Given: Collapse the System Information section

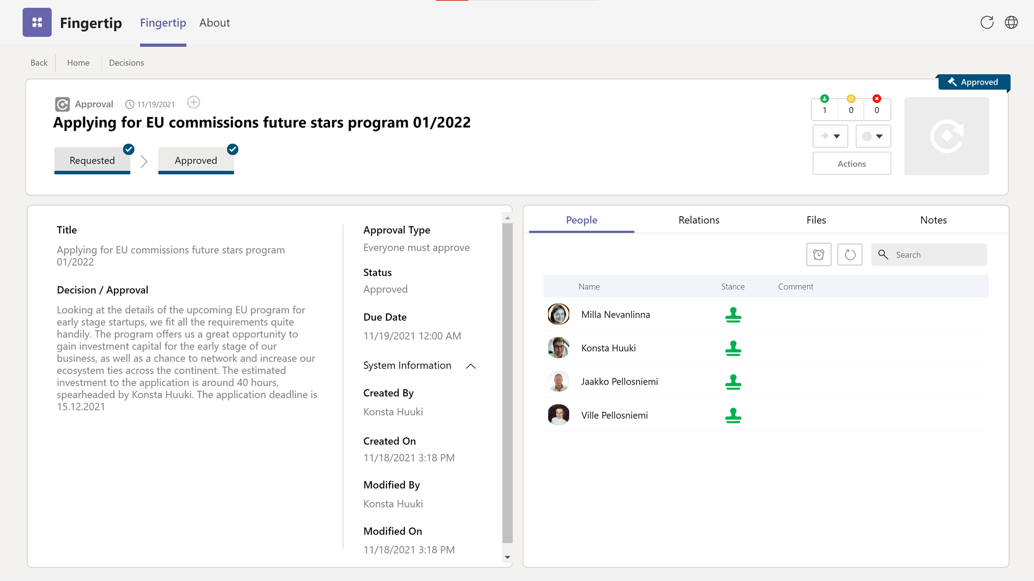Looking at the screenshot, I should 471,366.
